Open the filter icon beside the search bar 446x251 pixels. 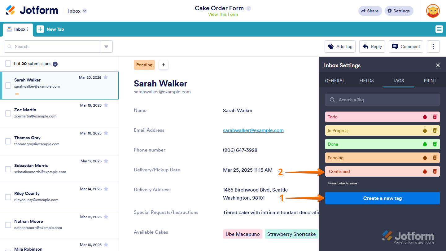pos(106,46)
